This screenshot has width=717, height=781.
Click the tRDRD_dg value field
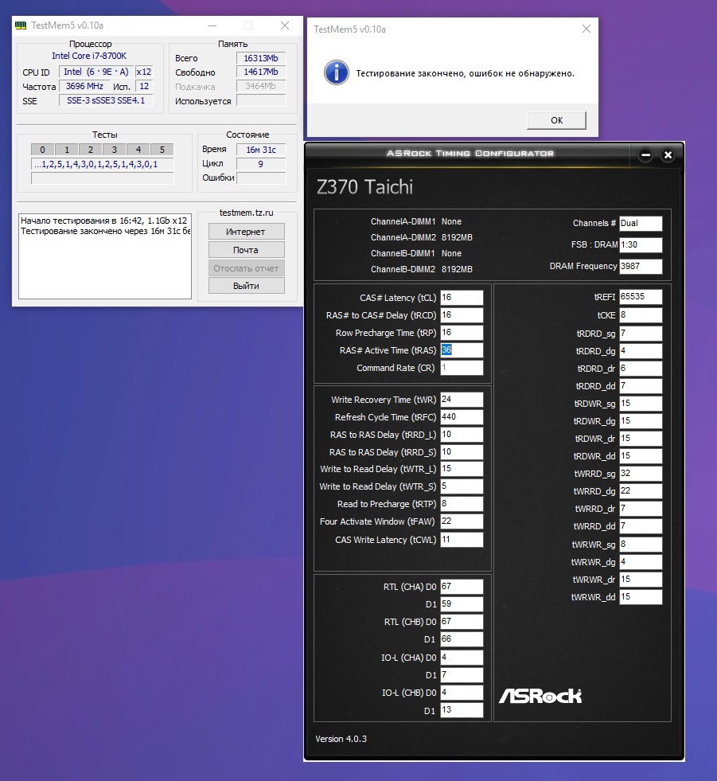click(x=641, y=350)
